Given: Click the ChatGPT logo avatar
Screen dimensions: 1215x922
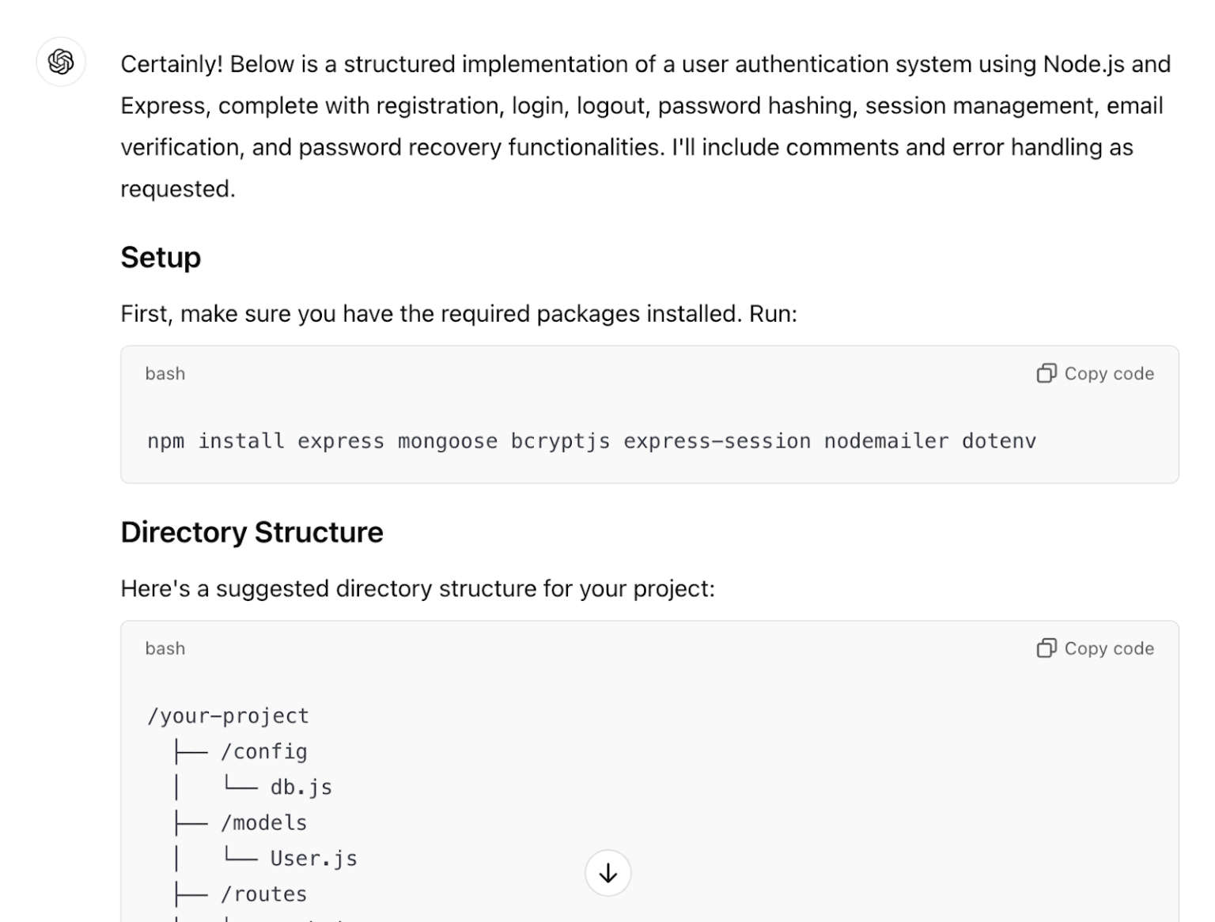Looking at the screenshot, I should tap(61, 62).
